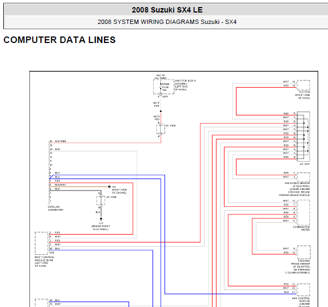Click the 'COMBINATION METER' label
328x307 pixels.
[301, 228]
